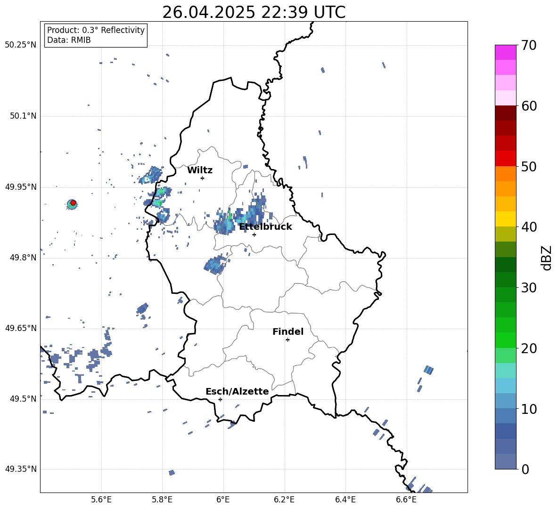The width and height of the screenshot is (558, 509).
Task: Click the 6.2°E longitude label
Action: (284, 500)
